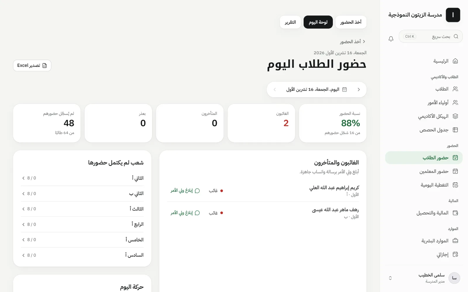468x292 pixels.
Task: Open الموارد البشرية HR page
Action: click(x=424, y=241)
